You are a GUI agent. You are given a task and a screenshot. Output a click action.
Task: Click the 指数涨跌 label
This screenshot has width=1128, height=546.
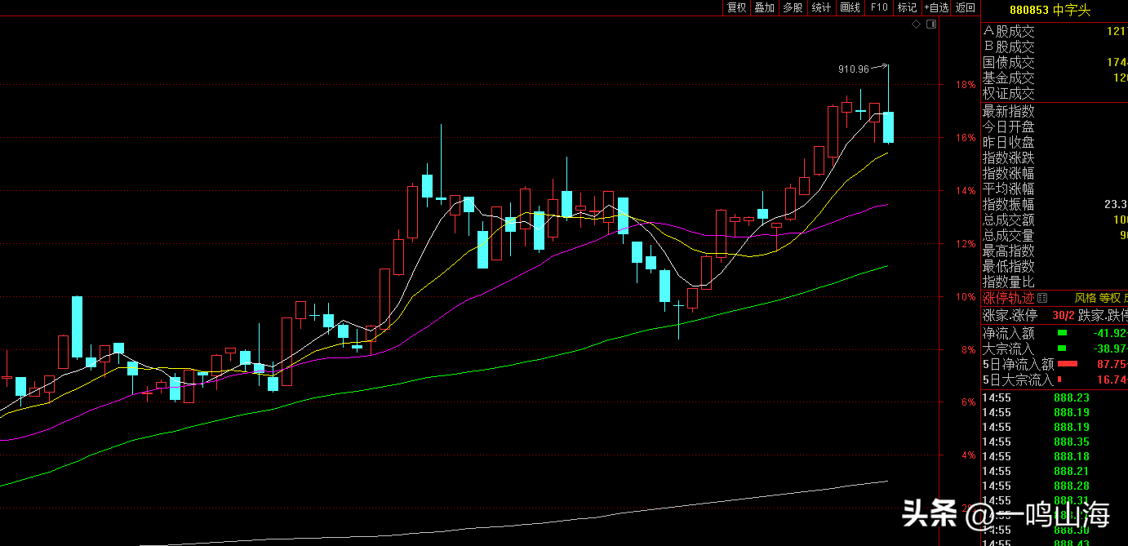pos(1009,158)
